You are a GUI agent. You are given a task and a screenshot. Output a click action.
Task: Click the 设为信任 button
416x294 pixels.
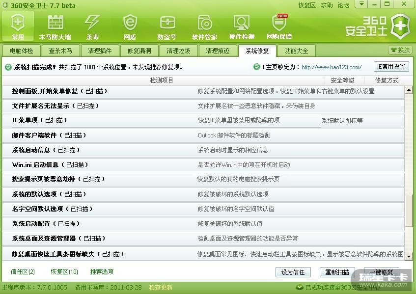tap(293, 272)
